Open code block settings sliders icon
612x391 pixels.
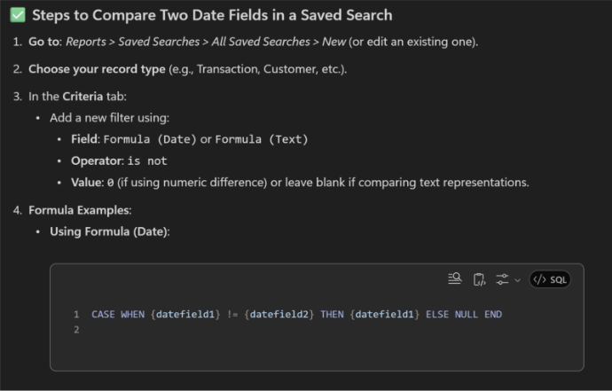503,279
